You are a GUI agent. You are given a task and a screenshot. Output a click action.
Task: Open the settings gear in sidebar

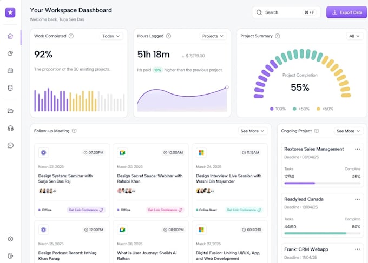(x=10, y=239)
